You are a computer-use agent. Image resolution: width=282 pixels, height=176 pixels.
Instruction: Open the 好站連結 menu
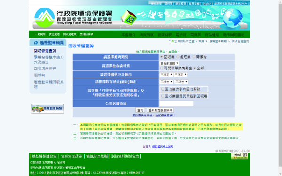212,34
